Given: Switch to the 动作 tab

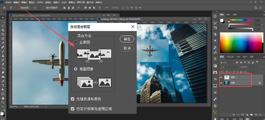Looking at the screenshot, I should pos(238,57).
